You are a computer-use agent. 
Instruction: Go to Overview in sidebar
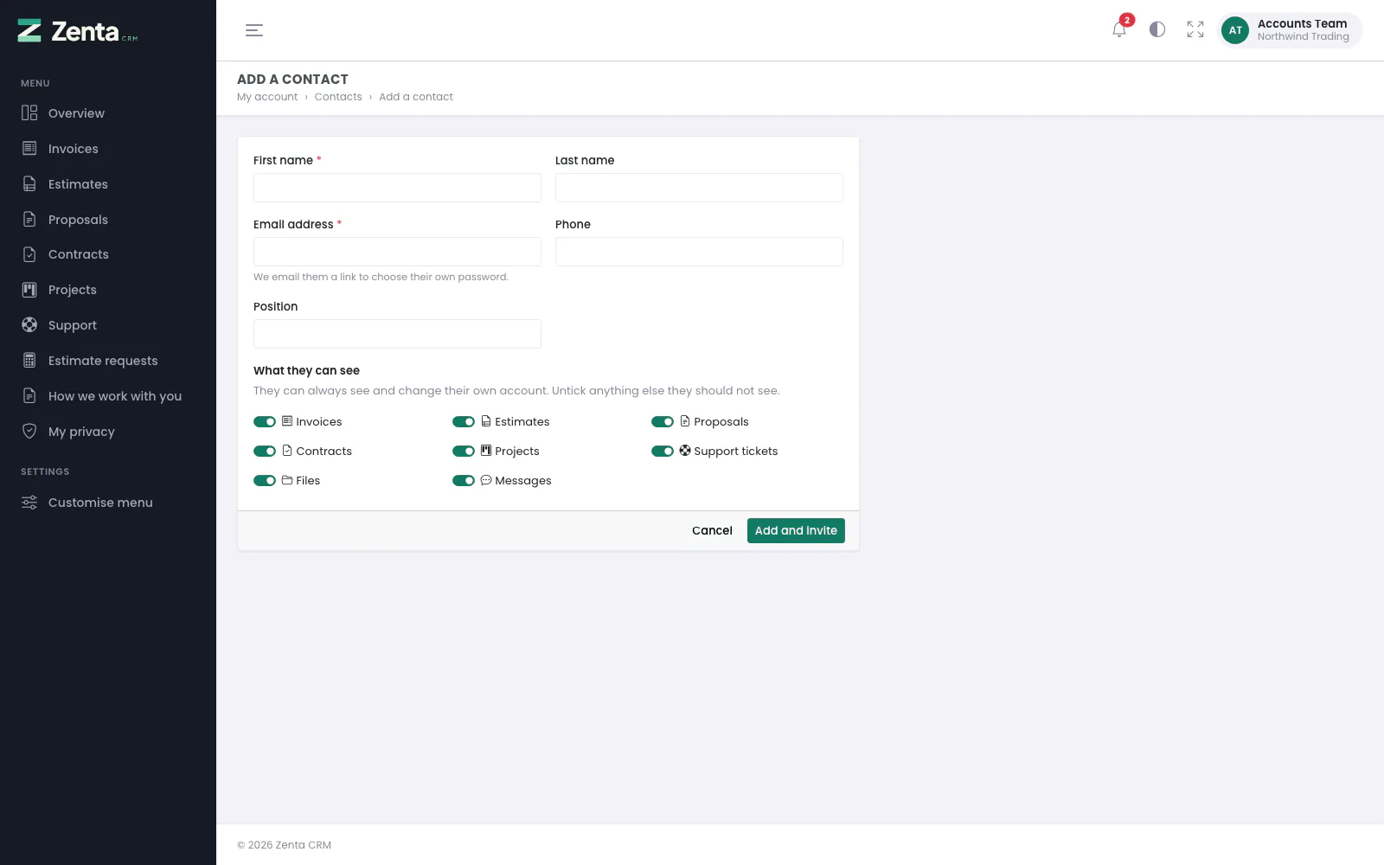click(108, 113)
